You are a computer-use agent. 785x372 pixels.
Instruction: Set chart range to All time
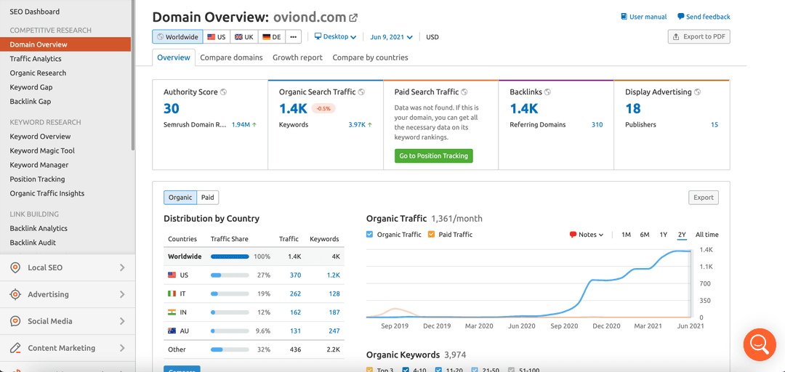click(706, 235)
